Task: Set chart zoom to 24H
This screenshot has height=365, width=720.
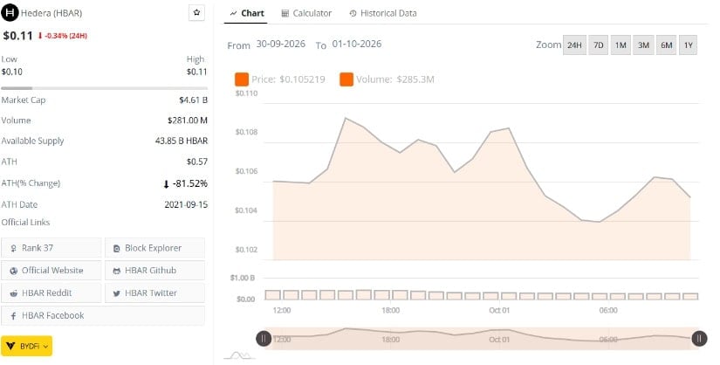Action: [x=574, y=45]
